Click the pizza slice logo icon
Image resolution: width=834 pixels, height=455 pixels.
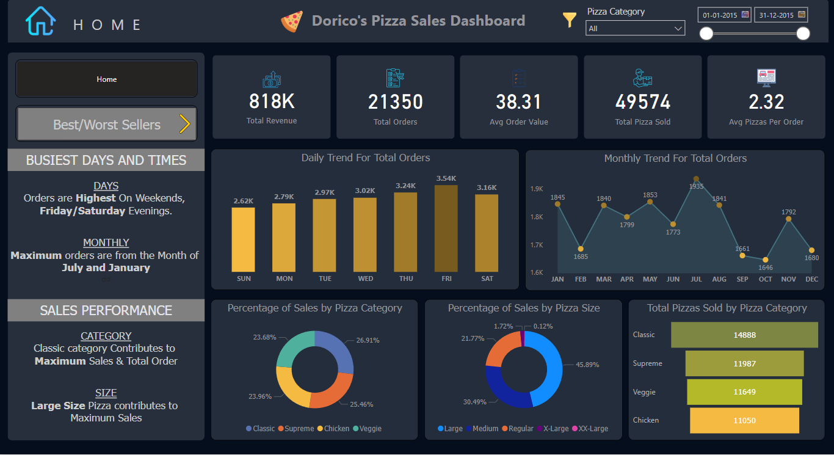[x=292, y=21]
